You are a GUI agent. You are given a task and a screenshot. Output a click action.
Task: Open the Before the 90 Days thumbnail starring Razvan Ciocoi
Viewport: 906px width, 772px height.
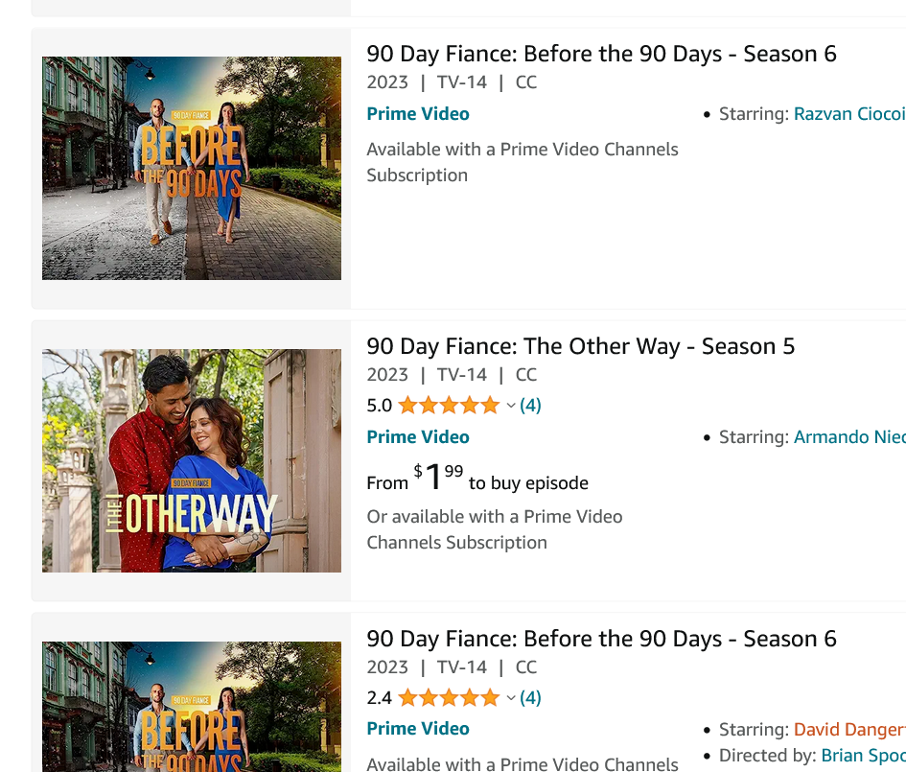tap(192, 168)
